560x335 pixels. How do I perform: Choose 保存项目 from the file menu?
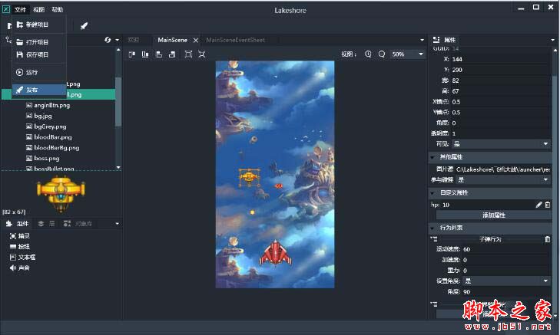pos(39,54)
